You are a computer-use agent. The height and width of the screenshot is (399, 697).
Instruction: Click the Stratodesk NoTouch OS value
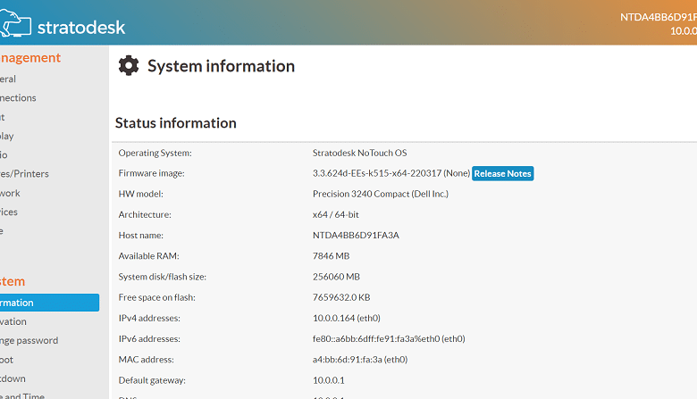point(359,153)
